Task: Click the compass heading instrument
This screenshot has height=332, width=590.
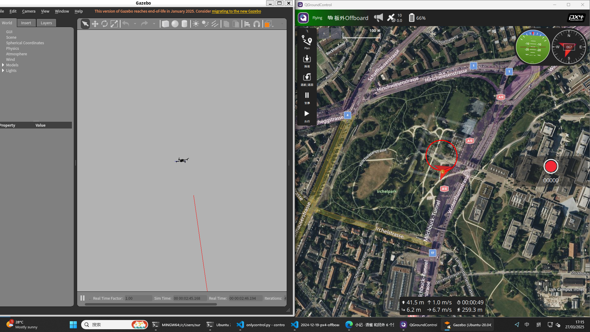Action: pyautogui.click(x=568, y=47)
